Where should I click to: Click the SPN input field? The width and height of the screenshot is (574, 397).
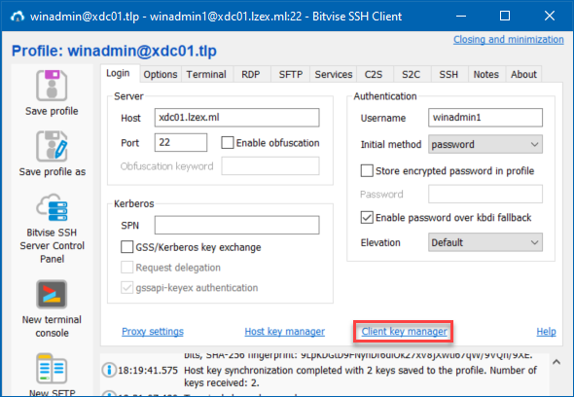[x=236, y=225]
